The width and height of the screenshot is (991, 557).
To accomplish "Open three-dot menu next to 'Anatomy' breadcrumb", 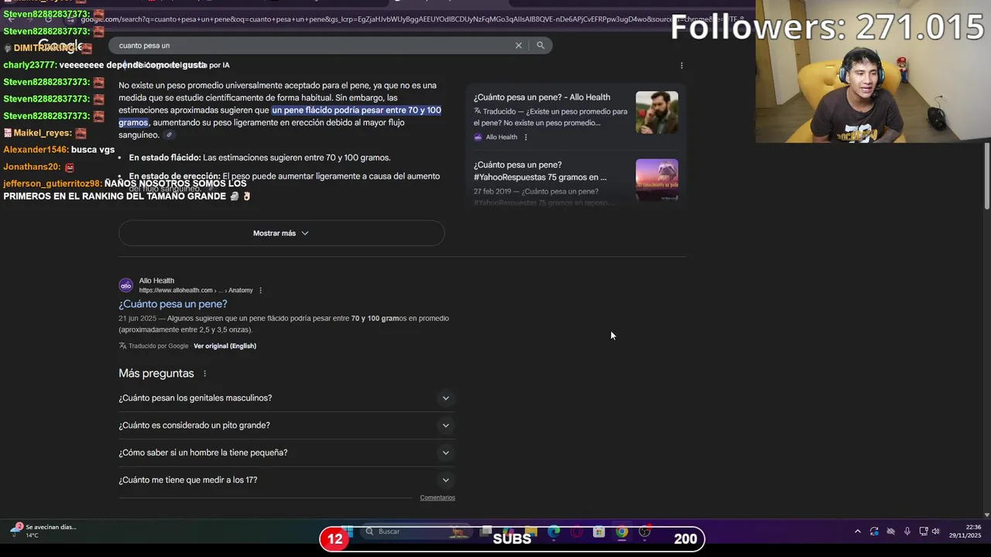I will coord(260,290).
